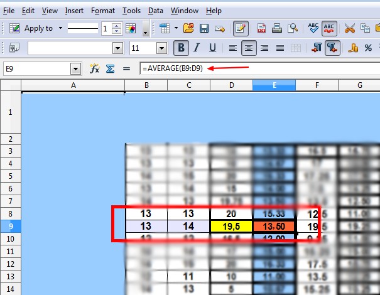Click the Print icon
Screen dimensions: 380x295
pyautogui.click(x=276, y=28)
